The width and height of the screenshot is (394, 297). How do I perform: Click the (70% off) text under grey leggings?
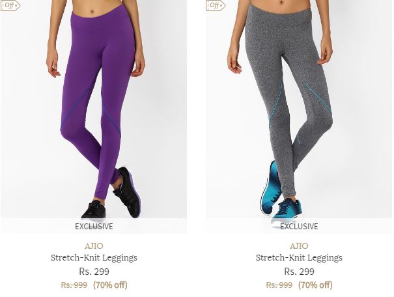pyautogui.click(x=315, y=285)
